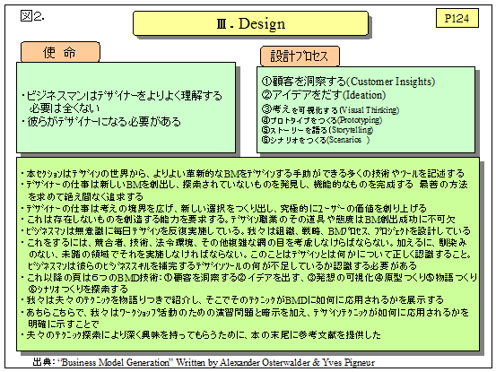Screen dimensions: 496x372
Task: Click the 出典 'Business Model Generation' citation
Action: [204, 362]
